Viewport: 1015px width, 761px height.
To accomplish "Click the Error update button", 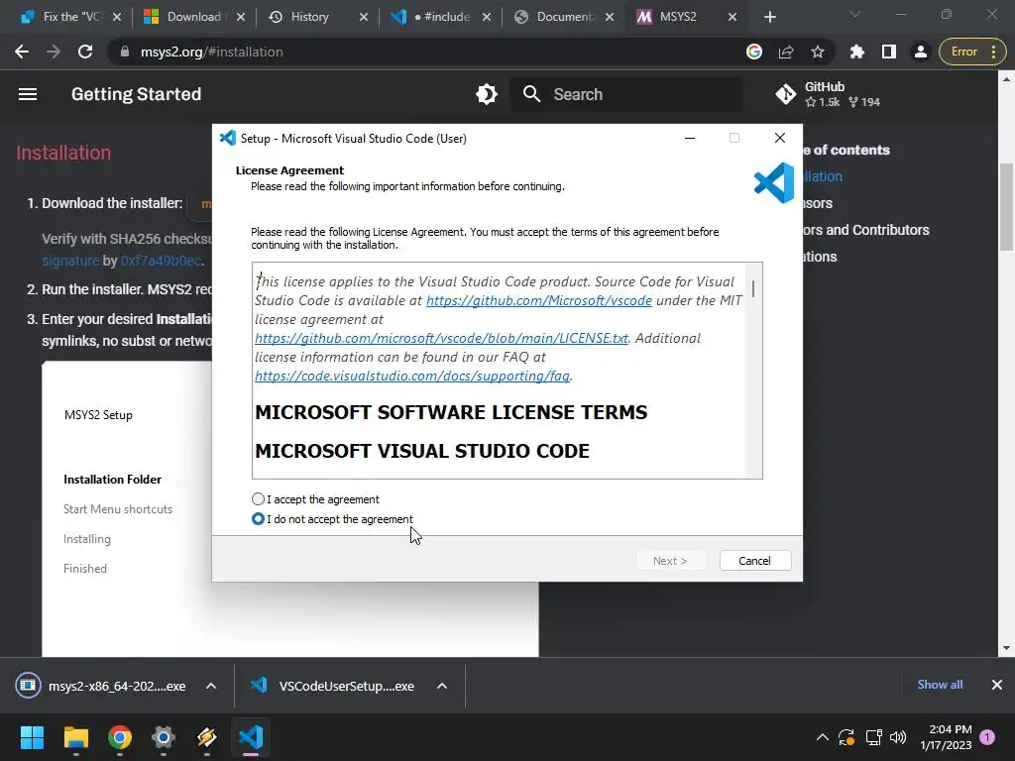I will click(x=963, y=52).
